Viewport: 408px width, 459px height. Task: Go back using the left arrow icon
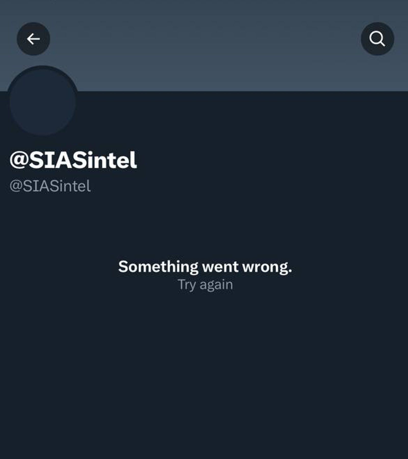click(x=33, y=39)
